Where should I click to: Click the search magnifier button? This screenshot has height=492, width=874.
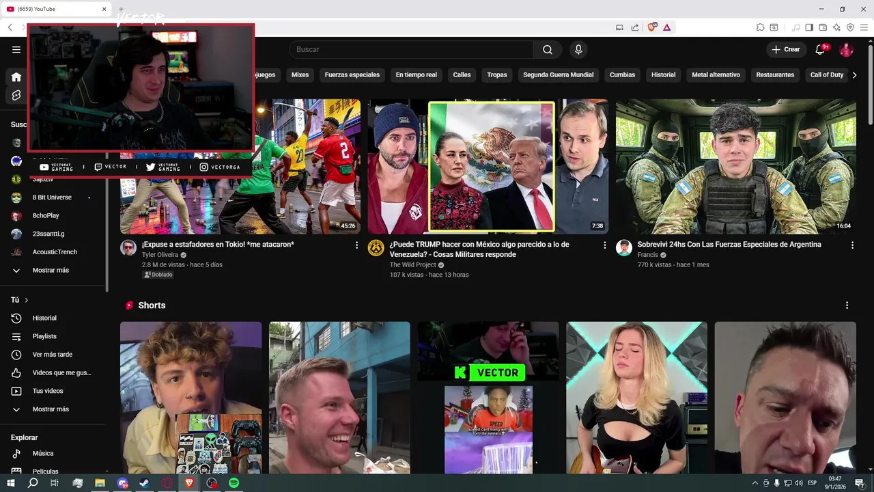(548, 49)
